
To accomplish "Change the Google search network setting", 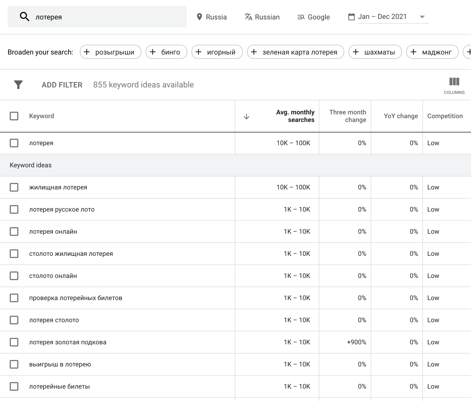I will [313, 17].
